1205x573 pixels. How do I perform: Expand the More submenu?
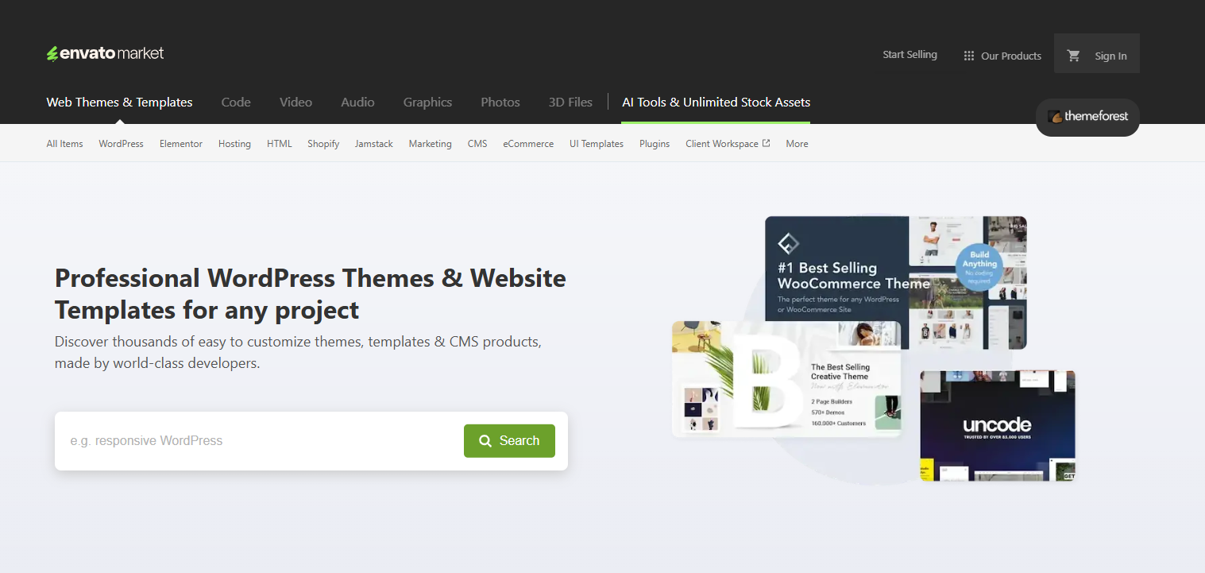click(797, 144)
